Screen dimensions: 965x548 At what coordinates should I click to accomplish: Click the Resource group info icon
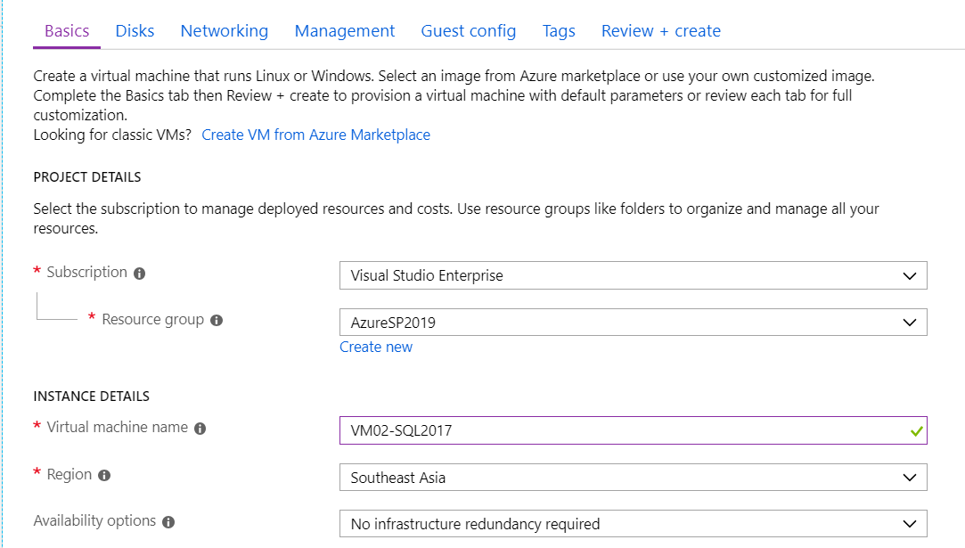[217, 320]
